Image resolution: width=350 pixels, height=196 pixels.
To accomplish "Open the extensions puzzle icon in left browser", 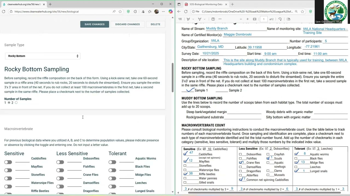I will click(x=135, y=11).
